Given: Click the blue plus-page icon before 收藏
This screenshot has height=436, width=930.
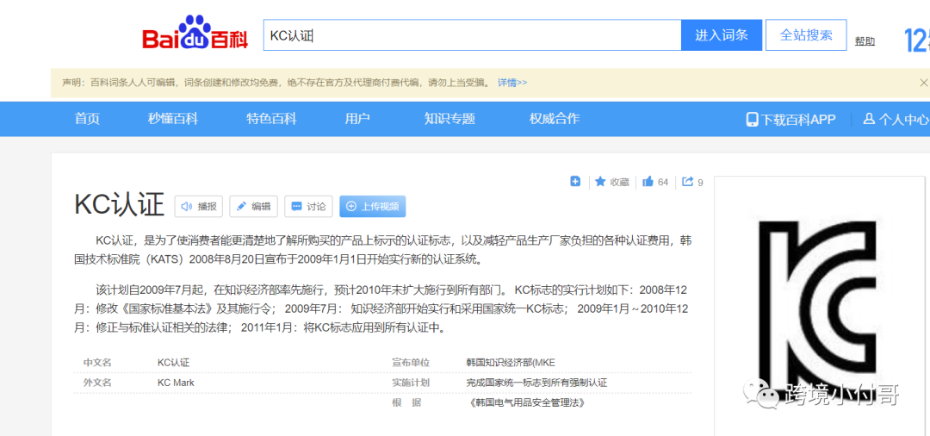Looking at the screenshot, I should coord(575,182).
